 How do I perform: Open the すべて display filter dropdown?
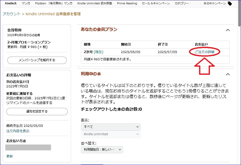pyautogui.click(x=111, y=127)
